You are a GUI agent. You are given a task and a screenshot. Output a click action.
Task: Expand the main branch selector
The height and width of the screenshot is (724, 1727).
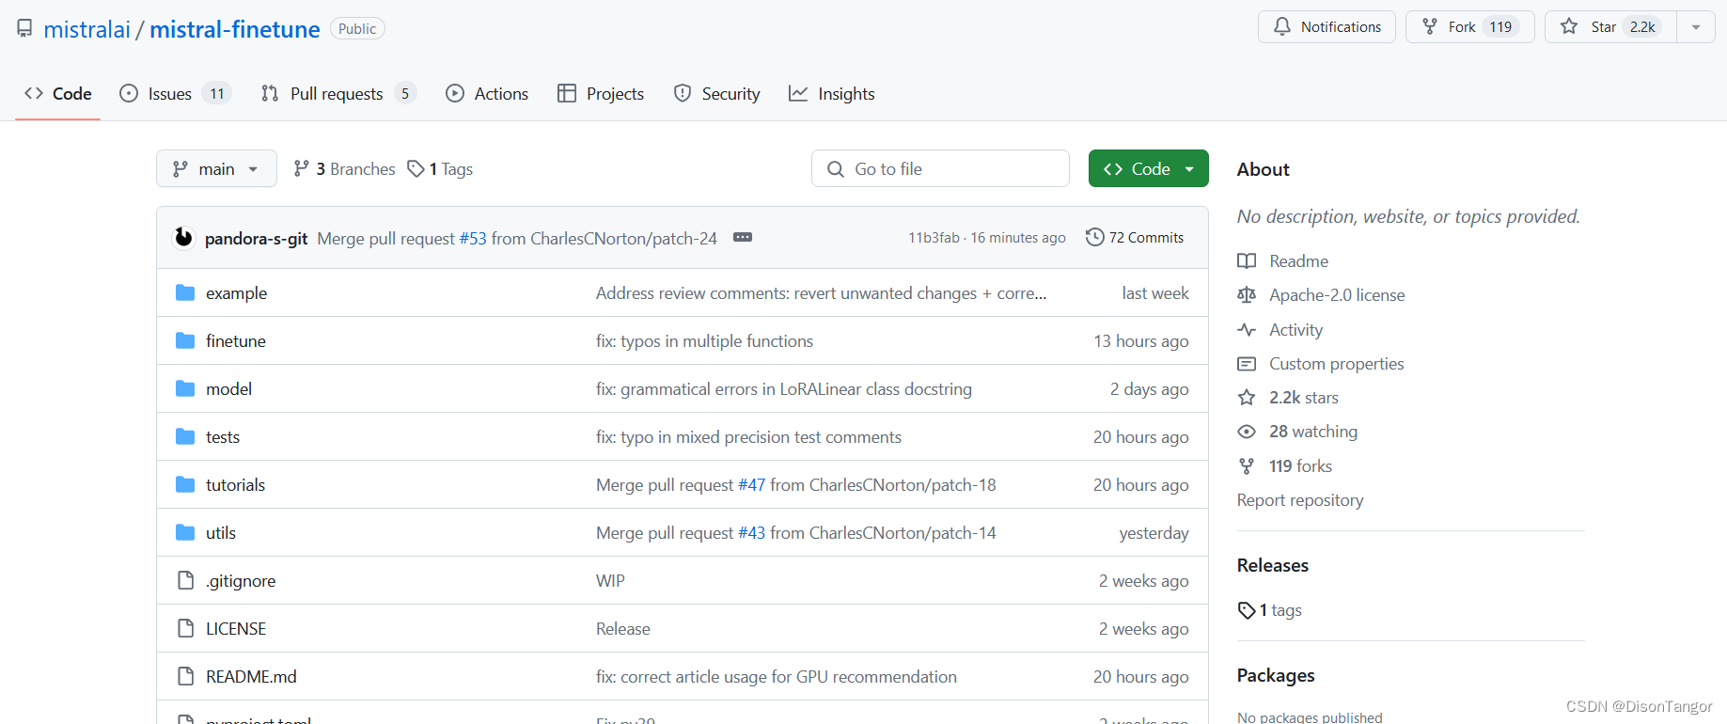216,169
